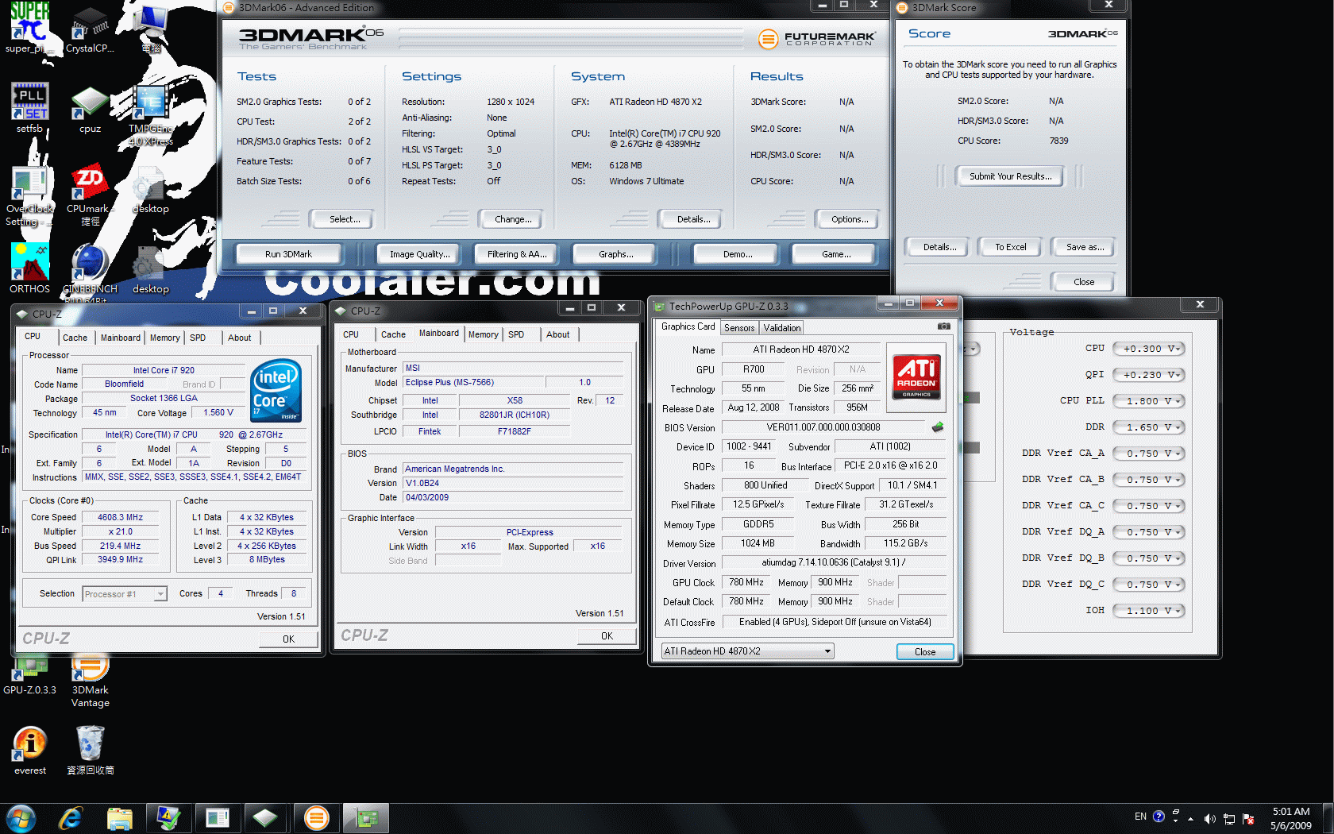Image resolution: width=1334 pixels, height=834 pixels.
Task: Click the BIOS save chip icon in GPU-Z
Action: 938,427
